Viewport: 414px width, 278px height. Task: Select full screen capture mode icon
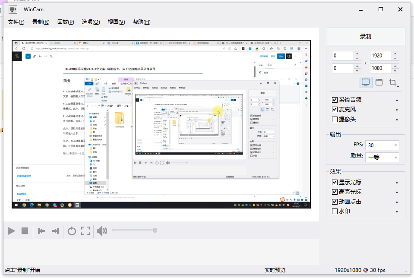365,82
